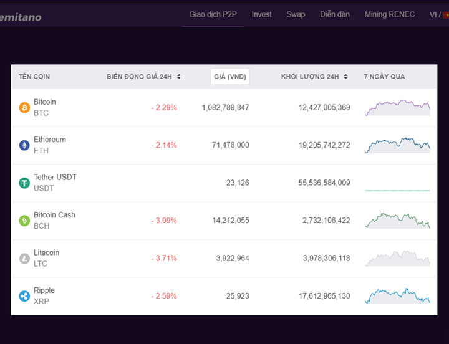Screen dimensions: 449x344
Task: Click the Giá (VND) price selector
Action: [230, 77]
